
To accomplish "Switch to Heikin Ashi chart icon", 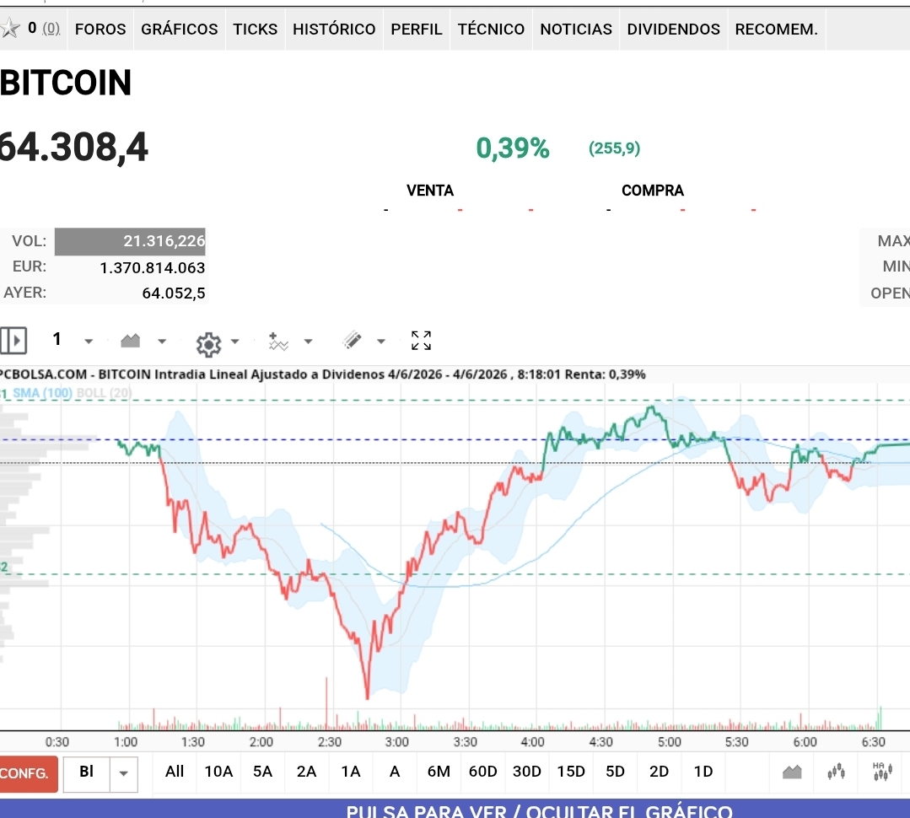I will click(882, 772).
